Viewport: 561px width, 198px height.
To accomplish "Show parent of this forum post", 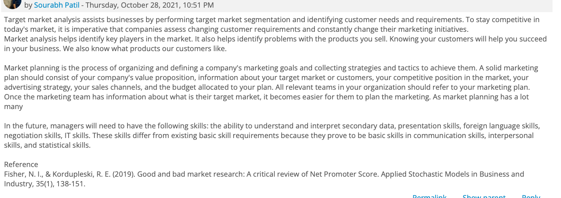I will click(x=484, y=196).
